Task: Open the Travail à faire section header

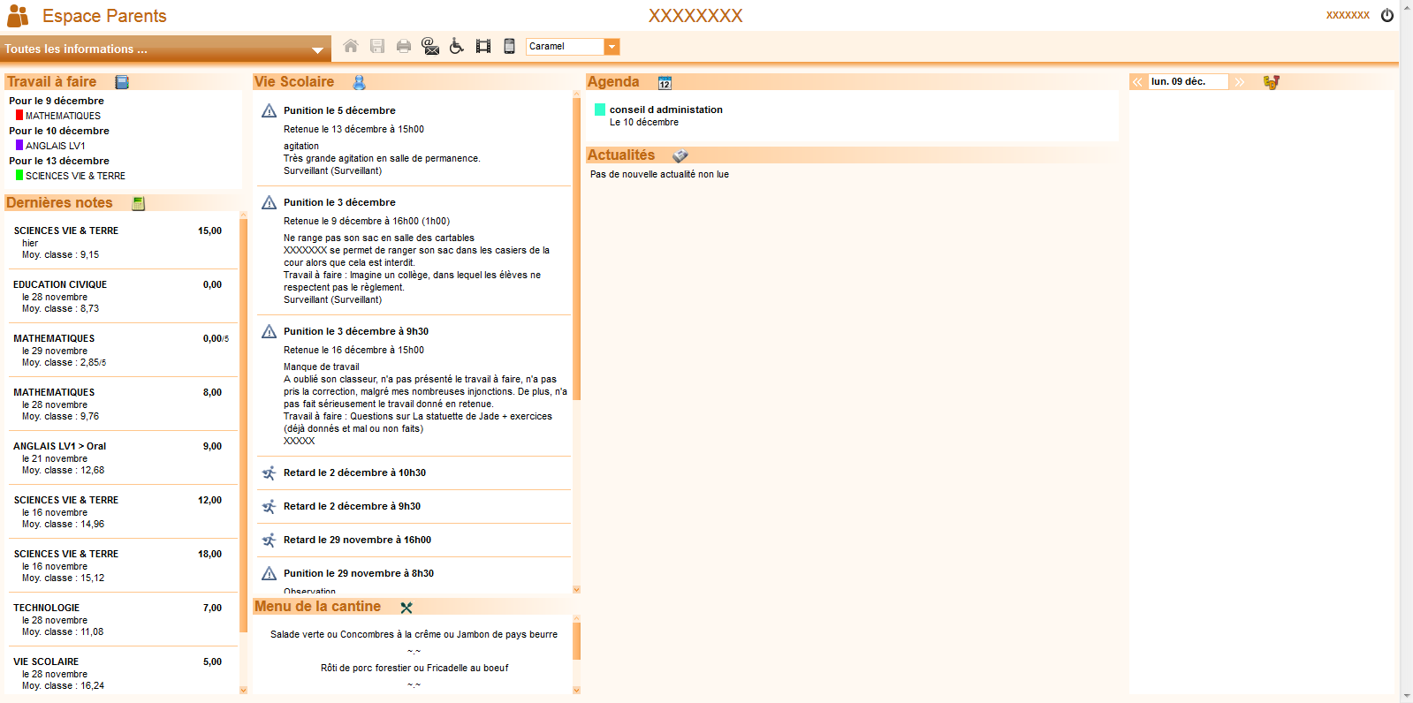Action: click(x=51, y=82)
